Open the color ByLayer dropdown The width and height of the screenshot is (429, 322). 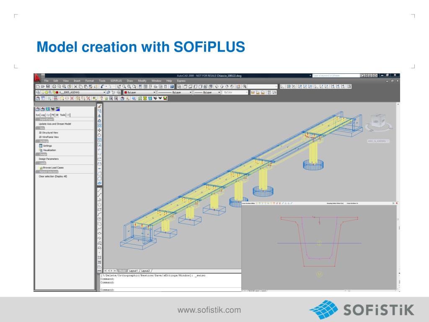[x=140, y=93]
